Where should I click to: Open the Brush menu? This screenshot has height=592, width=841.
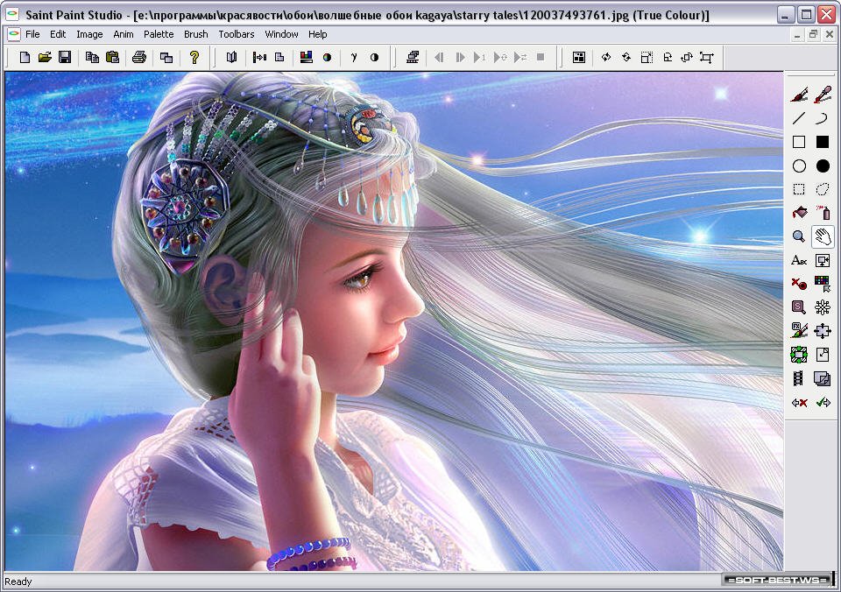tap(195, 34)
